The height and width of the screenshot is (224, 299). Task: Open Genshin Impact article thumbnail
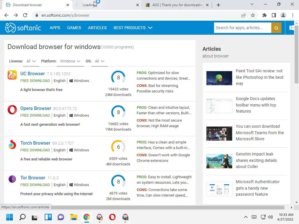pos(219,161)
